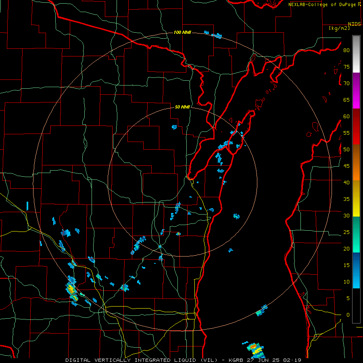The image size is (363, 363).
Task: Click the scale value 75
Action: (x=346, y=67)
